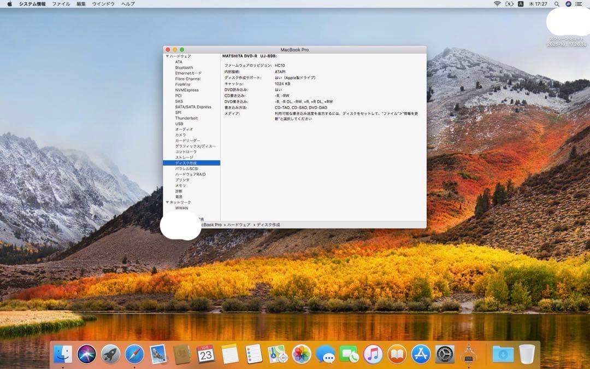Open Maps app in the Dock
Screen dimensions: 590x369
(278, 354)
